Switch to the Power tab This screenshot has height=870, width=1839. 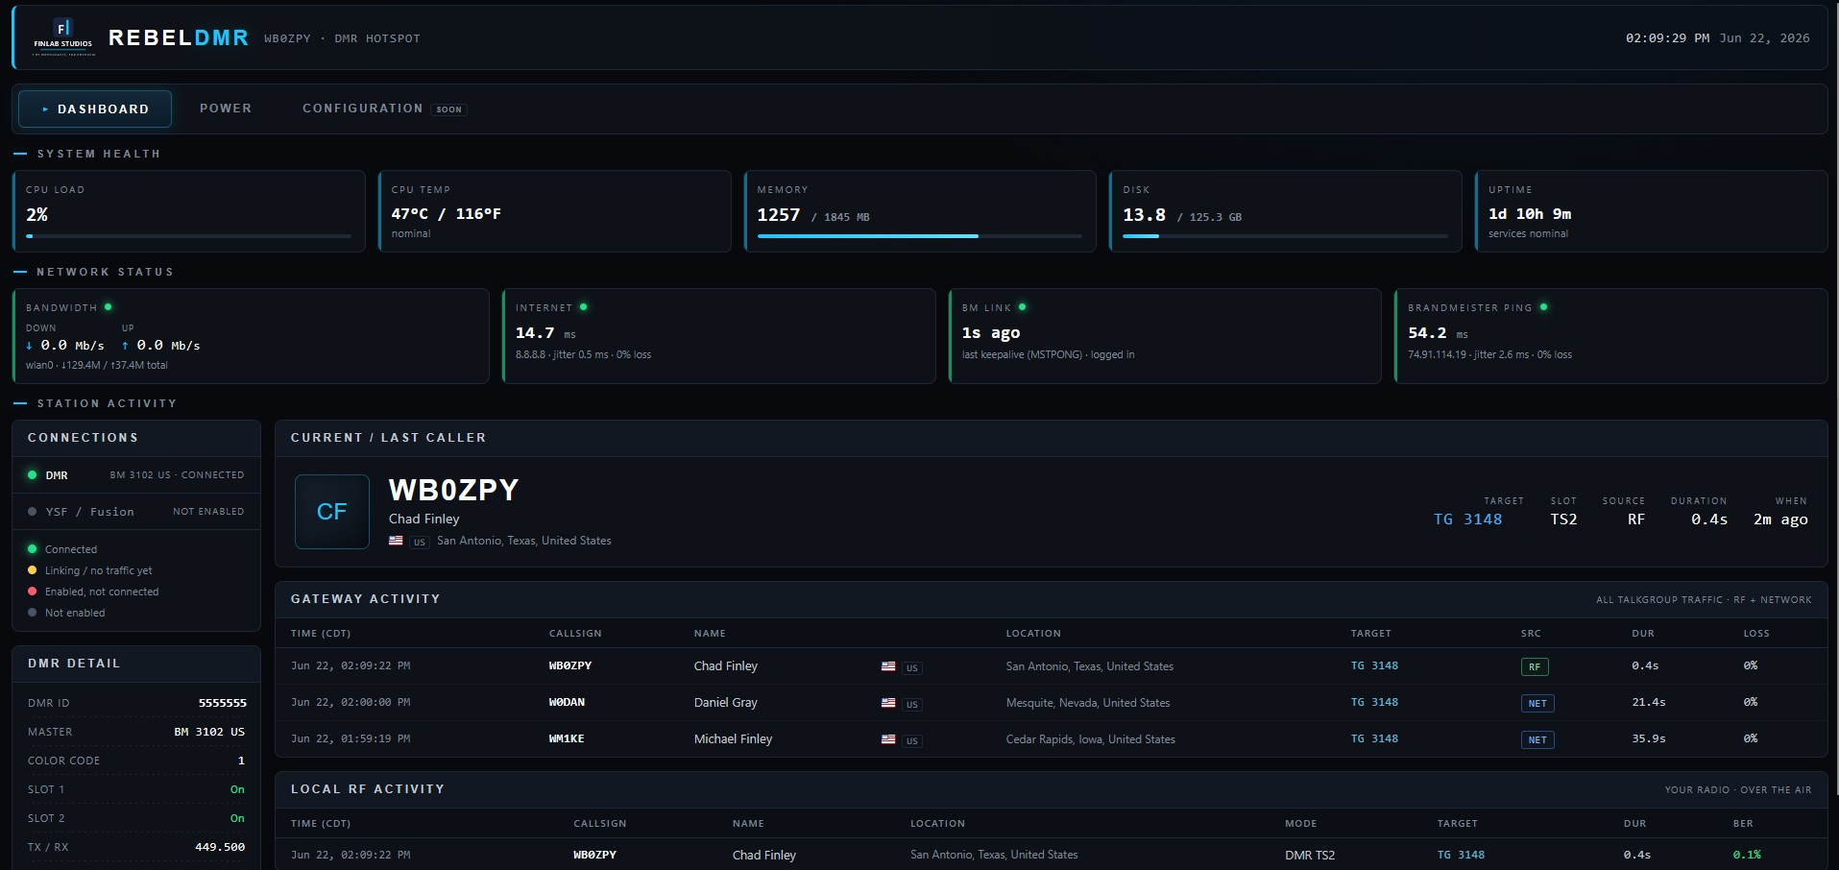[x=226, y=109]
